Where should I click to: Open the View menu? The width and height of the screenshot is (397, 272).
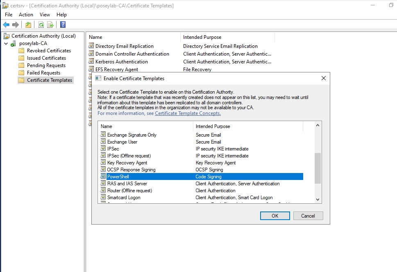tap(45, 14)
